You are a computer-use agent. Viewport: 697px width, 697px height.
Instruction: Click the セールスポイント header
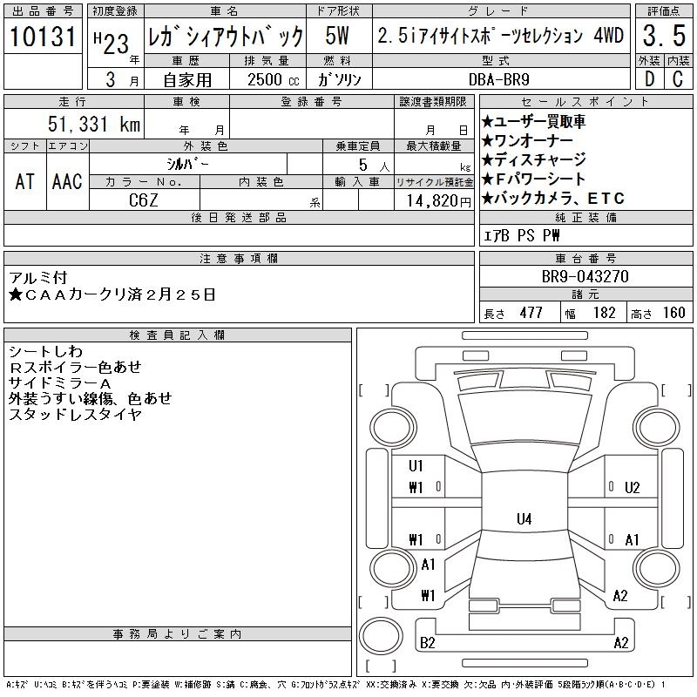pos(585,102)
